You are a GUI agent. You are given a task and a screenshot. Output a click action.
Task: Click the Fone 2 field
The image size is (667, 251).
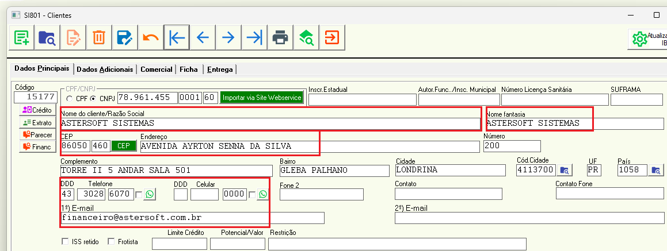pos(322,194)
